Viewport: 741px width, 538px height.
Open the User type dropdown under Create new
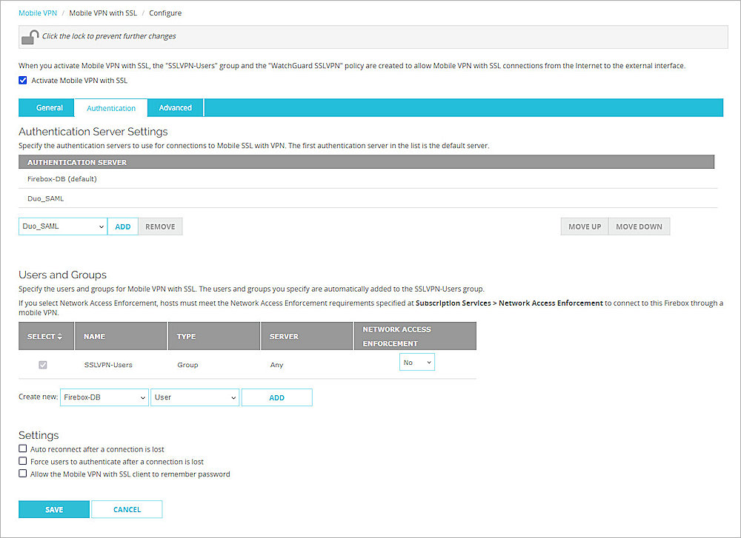[x=194, y=397]
